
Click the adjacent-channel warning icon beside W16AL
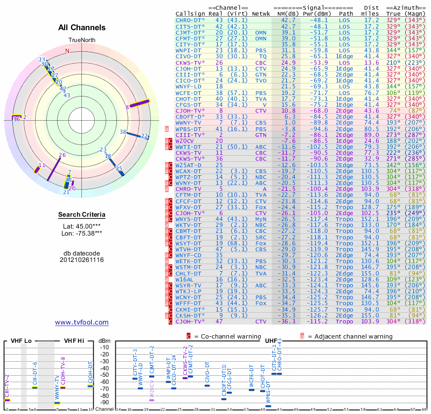(x=166, y=279)
